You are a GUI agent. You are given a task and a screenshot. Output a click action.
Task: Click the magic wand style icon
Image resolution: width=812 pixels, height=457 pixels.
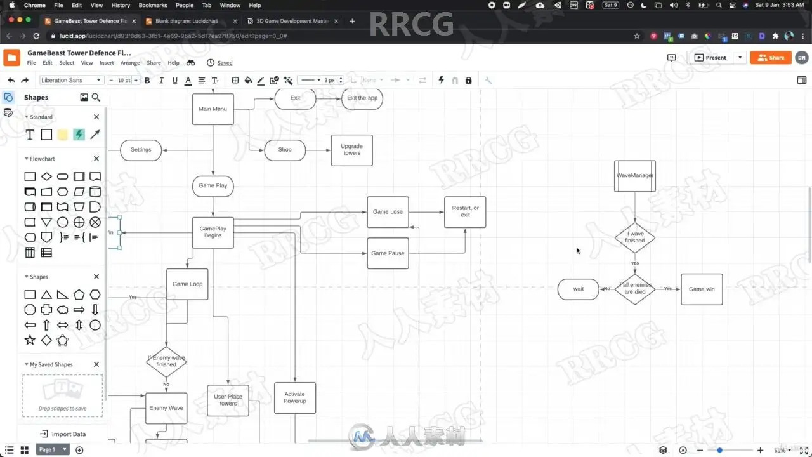click(288, 81)
